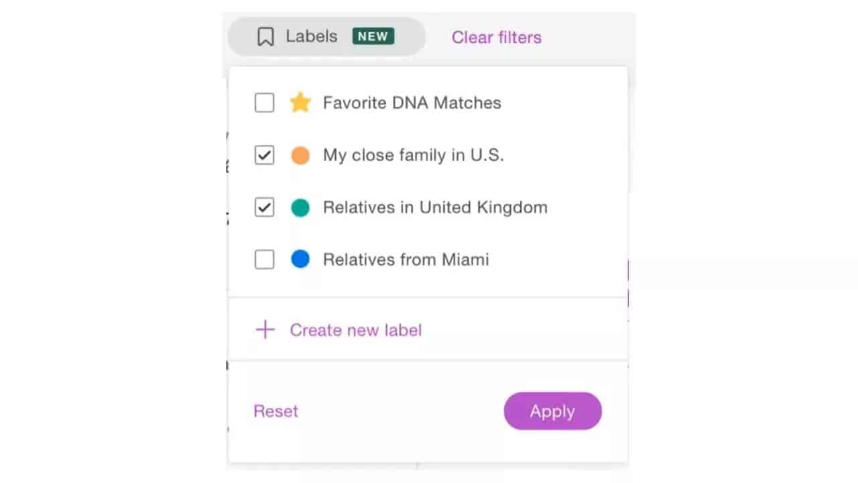The width and height of the screenshot is (858, 483).
Task: Click the orange label dot for My close family
Action: tap(300, 155)
